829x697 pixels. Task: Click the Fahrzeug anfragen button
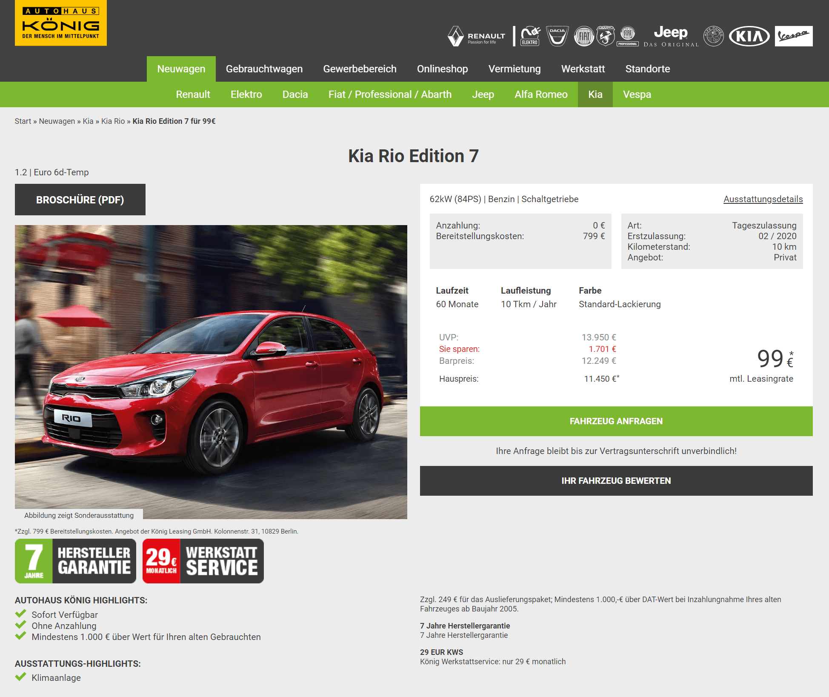click(x=616, y=421)
